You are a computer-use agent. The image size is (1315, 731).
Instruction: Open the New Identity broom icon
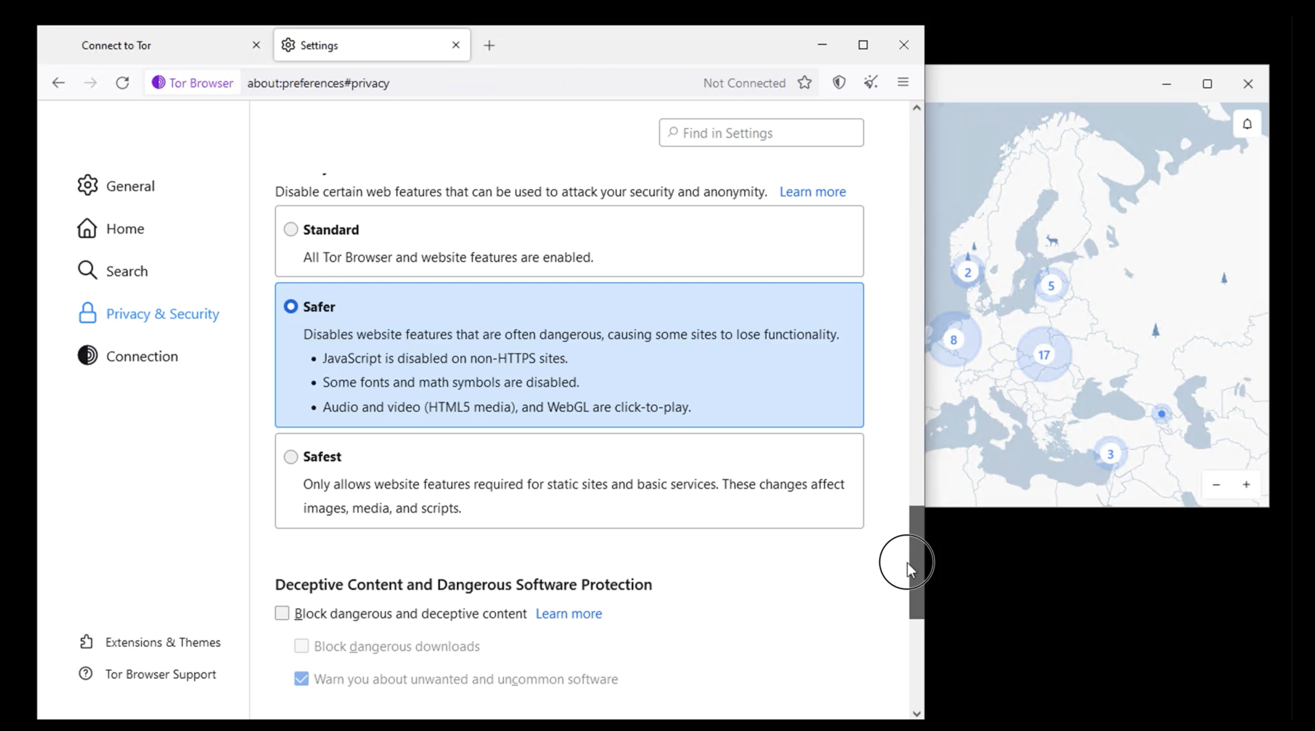pos(871,82)
